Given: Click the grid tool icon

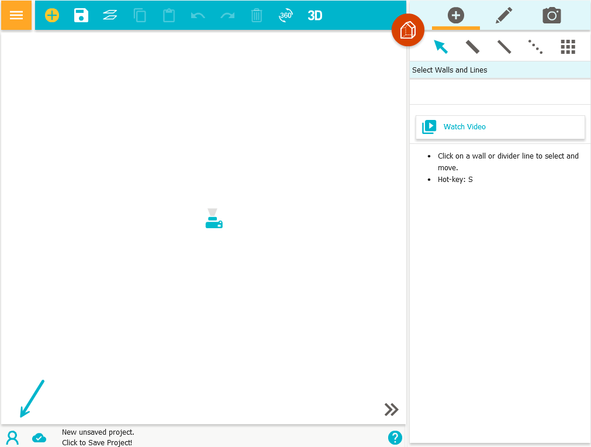Looking at the screenshot, I should click(568, 47).
